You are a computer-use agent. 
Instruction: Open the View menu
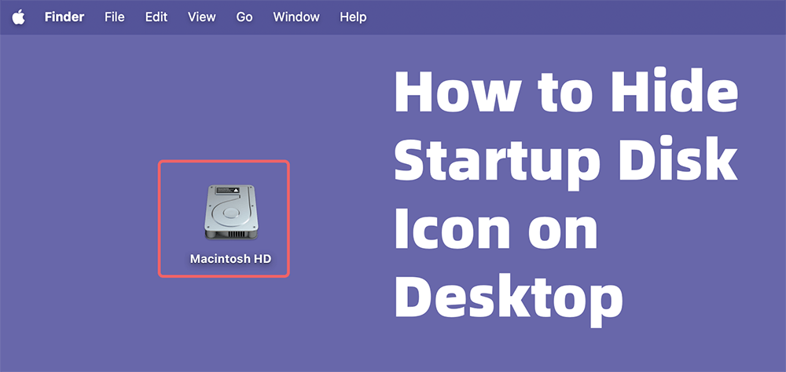[x=201, y=17]
